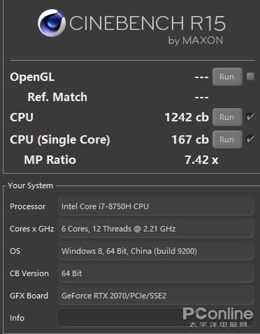
Task: Run the OpenGL benchmark test
Action: pos(227,77)
